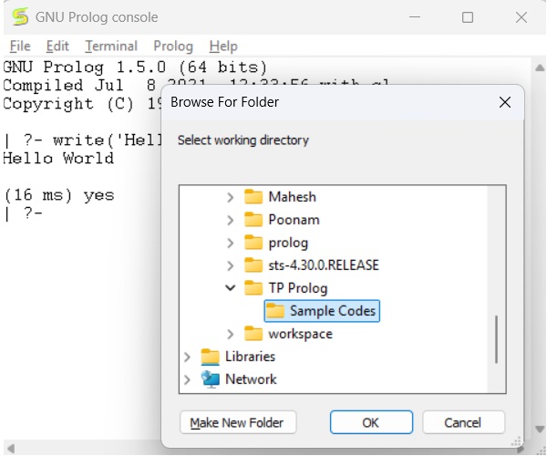The height and width of the screenshot is (456, 547).
Task: Click the Mahesh folder icon
Action: click(253, 197)
